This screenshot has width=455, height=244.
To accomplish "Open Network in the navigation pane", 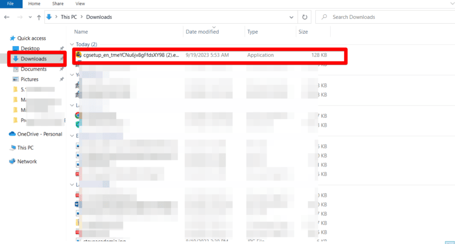I will [x=27, y=161].
